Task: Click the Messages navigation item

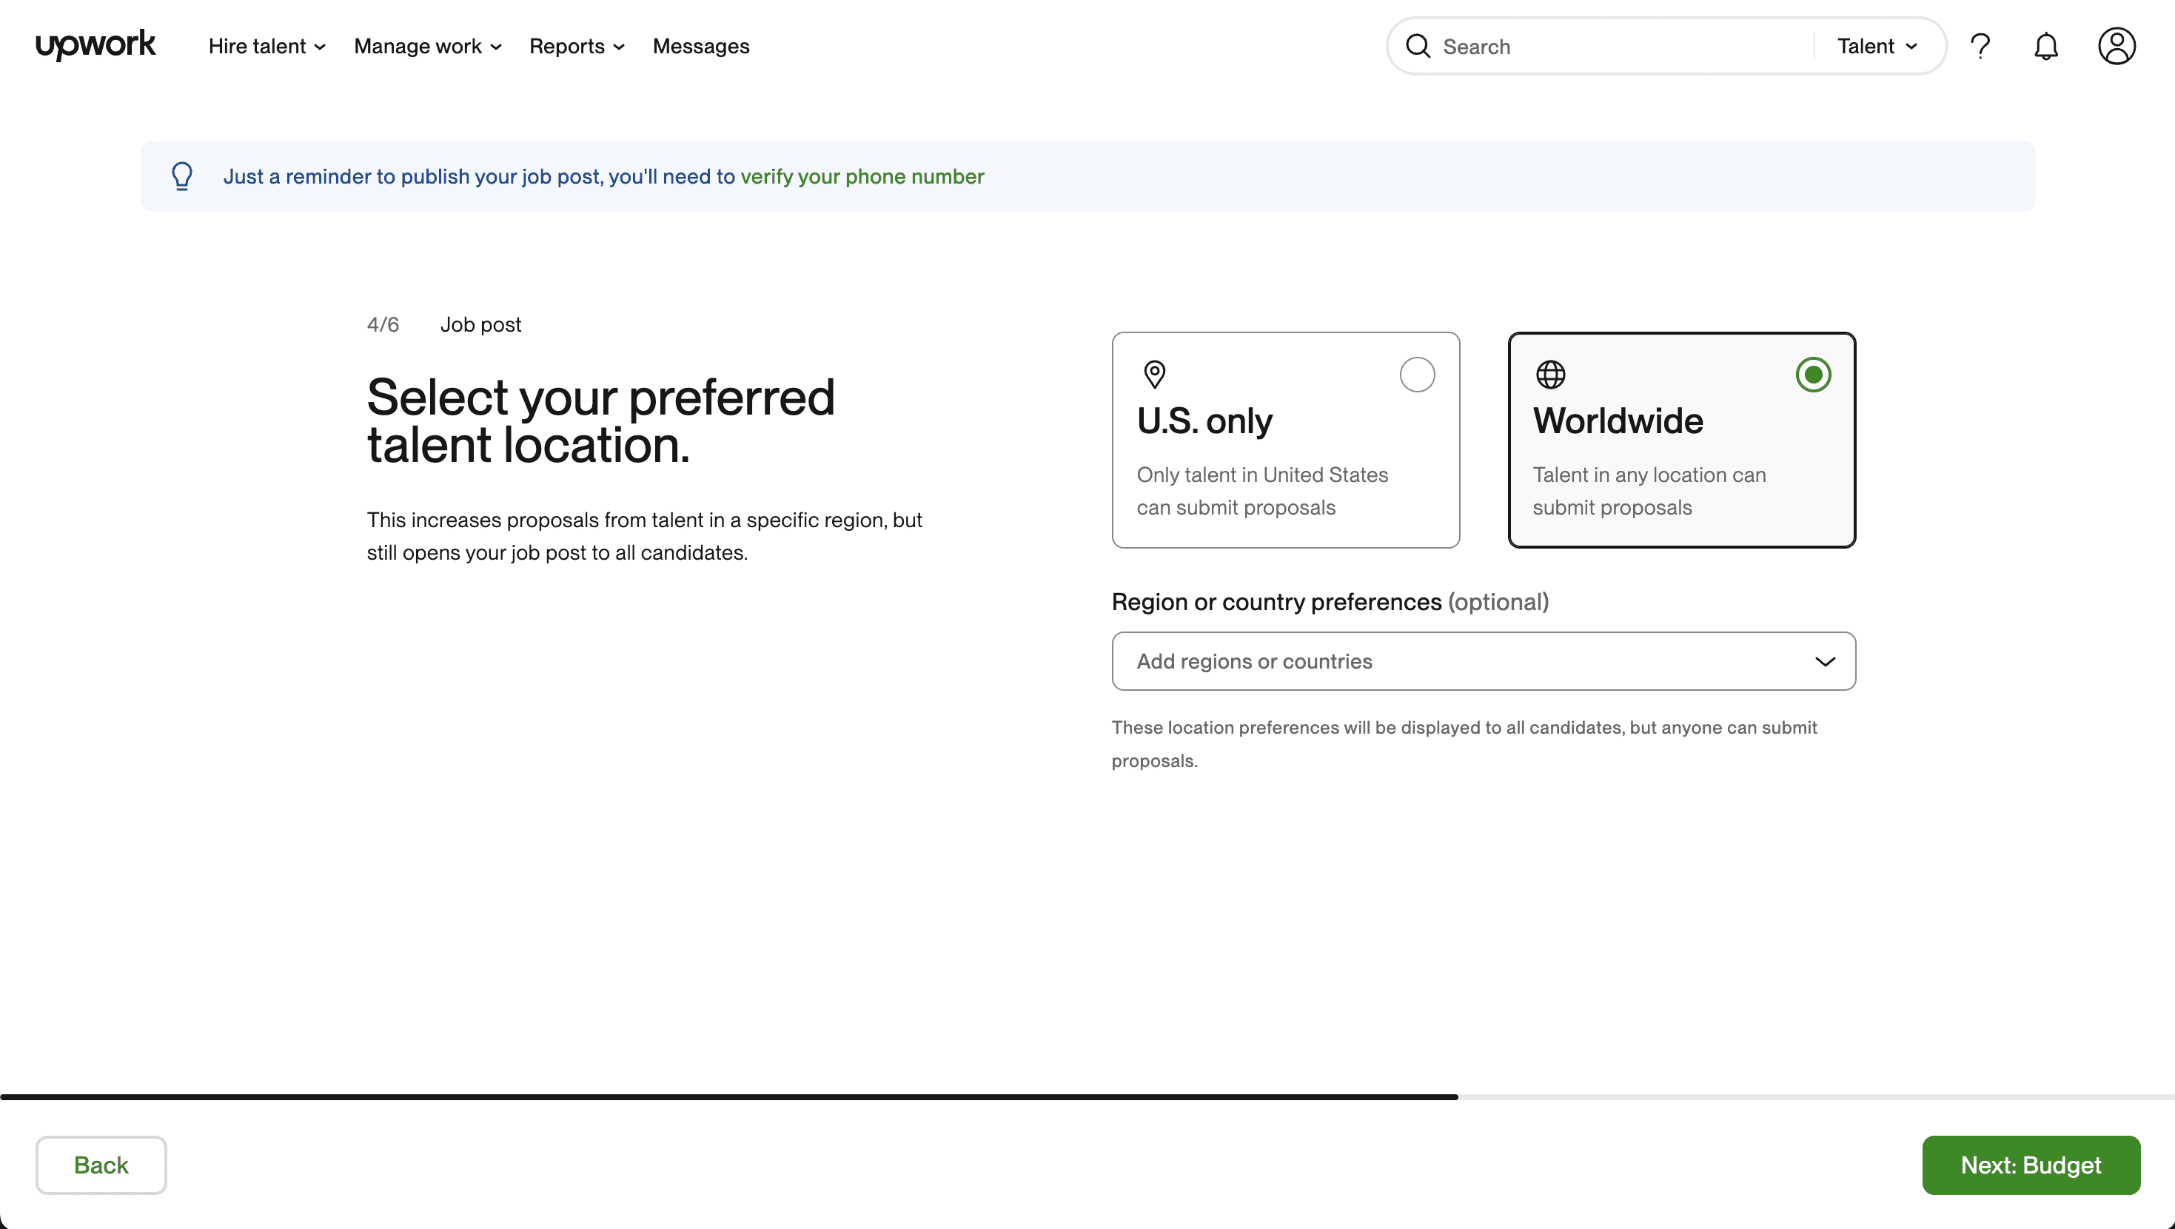Action: [x=700, y=47]
